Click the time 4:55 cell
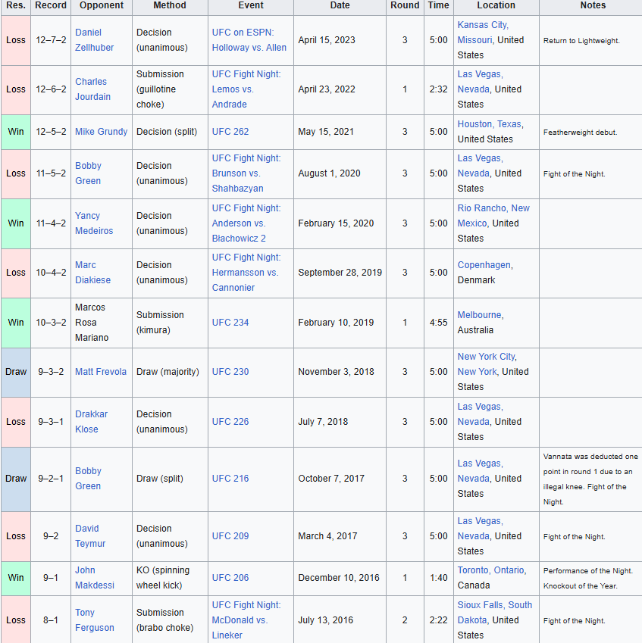This screenshot has height=643, width=642. pos(438,323)
